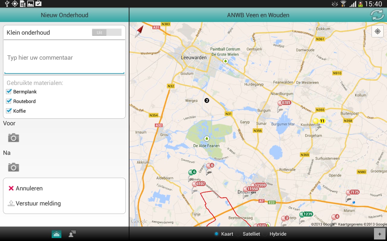The width and height of the screenshot is (387, 241).
Task: Tap the refresh sync icon in header
Action: pos(377,15)
